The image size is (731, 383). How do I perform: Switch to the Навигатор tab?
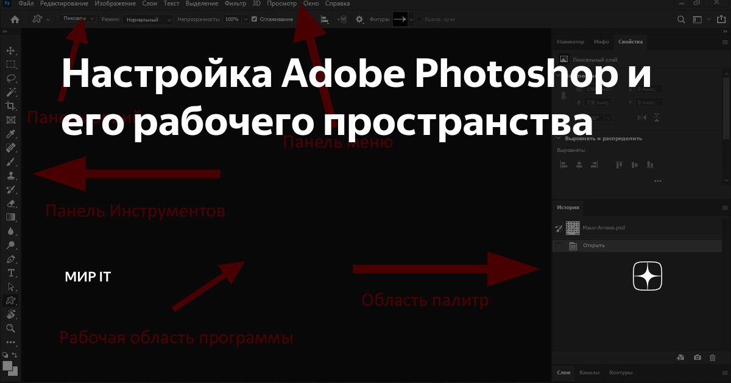(x=571, y=42)
